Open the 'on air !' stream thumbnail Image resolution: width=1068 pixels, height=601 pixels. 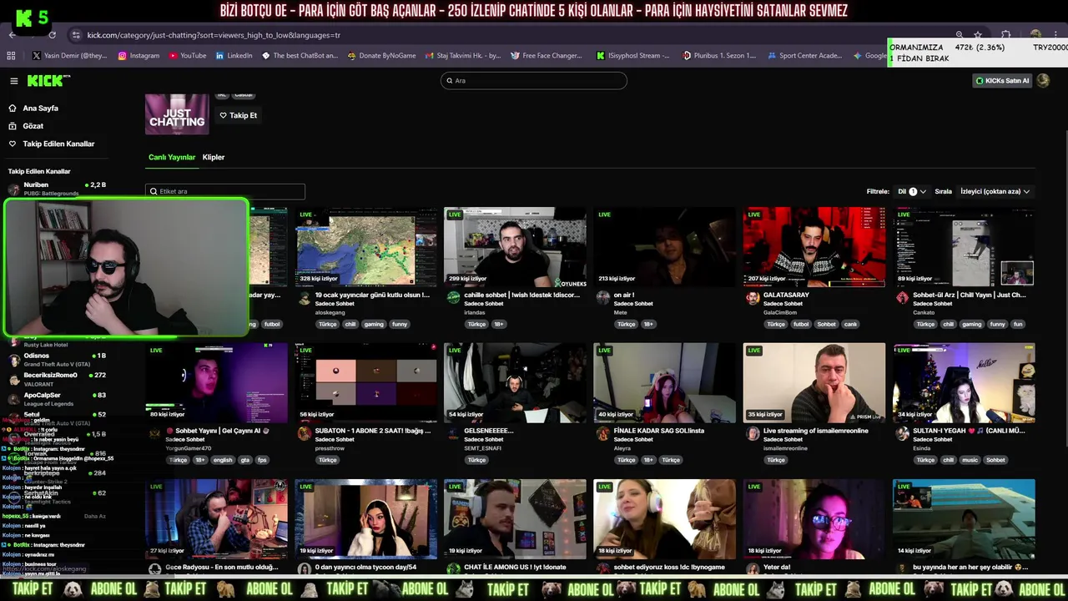pyautogui.click(x=664, y=247)
